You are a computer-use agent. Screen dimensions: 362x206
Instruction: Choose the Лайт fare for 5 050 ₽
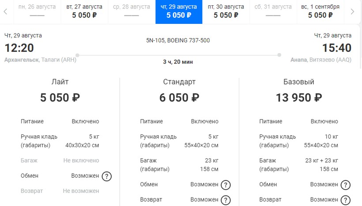click(x=60, y=98)
